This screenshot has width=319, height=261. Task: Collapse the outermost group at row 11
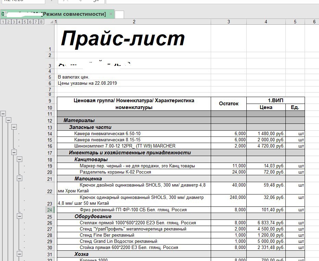point(3,114)
